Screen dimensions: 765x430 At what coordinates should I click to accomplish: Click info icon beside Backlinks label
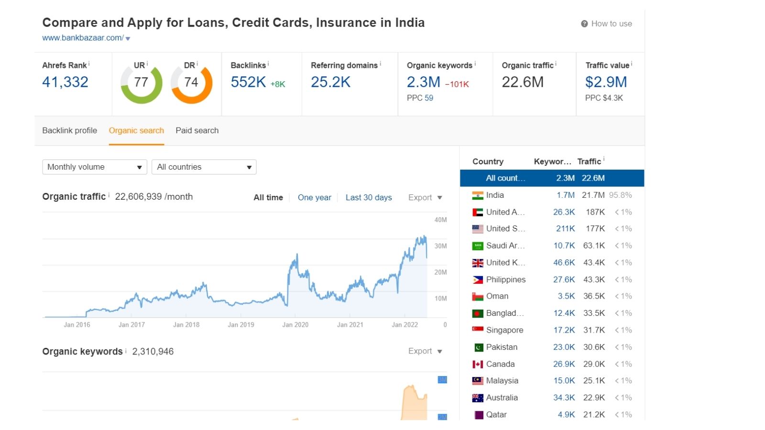click(x=268, y=64)
